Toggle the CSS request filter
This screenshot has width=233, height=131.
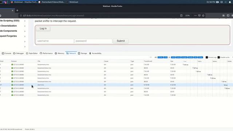click(x=166, y=57)
